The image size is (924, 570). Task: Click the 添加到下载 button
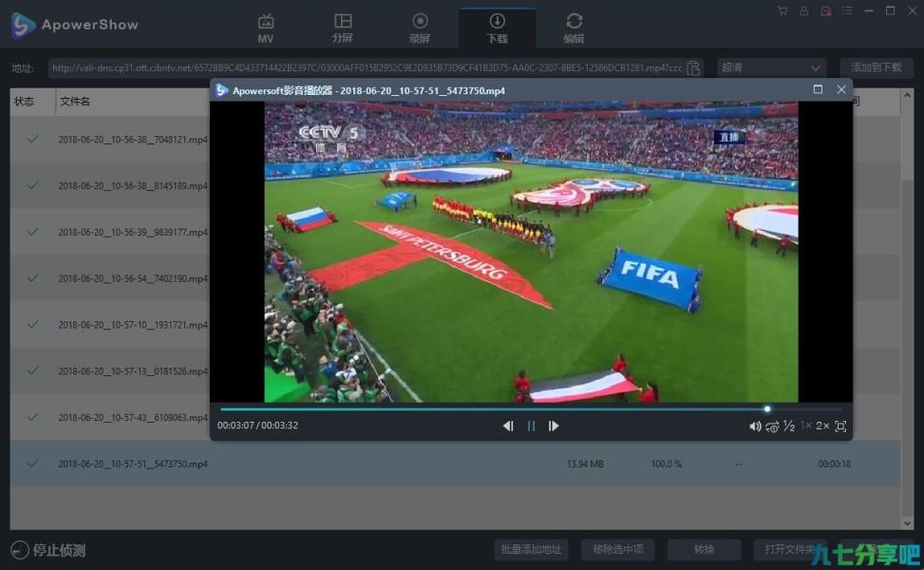[x=877, y=67]
